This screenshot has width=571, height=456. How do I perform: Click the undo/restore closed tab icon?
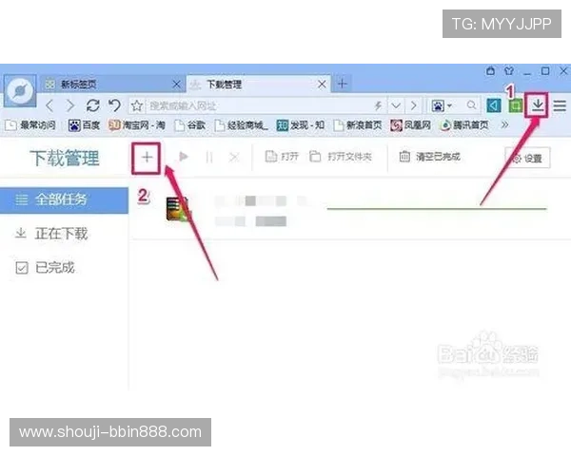click(115, 105)
